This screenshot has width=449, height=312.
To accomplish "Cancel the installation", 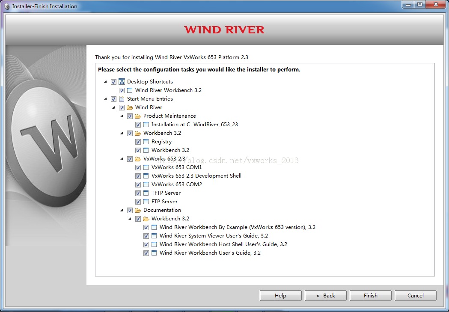I will [x=416, y=296].
